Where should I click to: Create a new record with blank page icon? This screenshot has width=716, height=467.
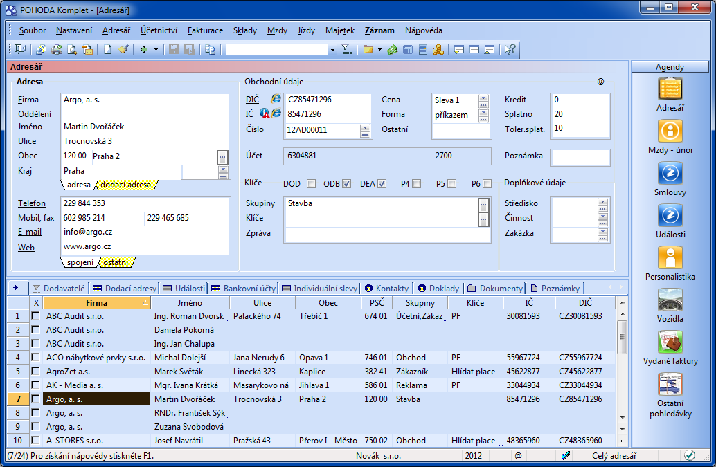(x=108, y=49)
